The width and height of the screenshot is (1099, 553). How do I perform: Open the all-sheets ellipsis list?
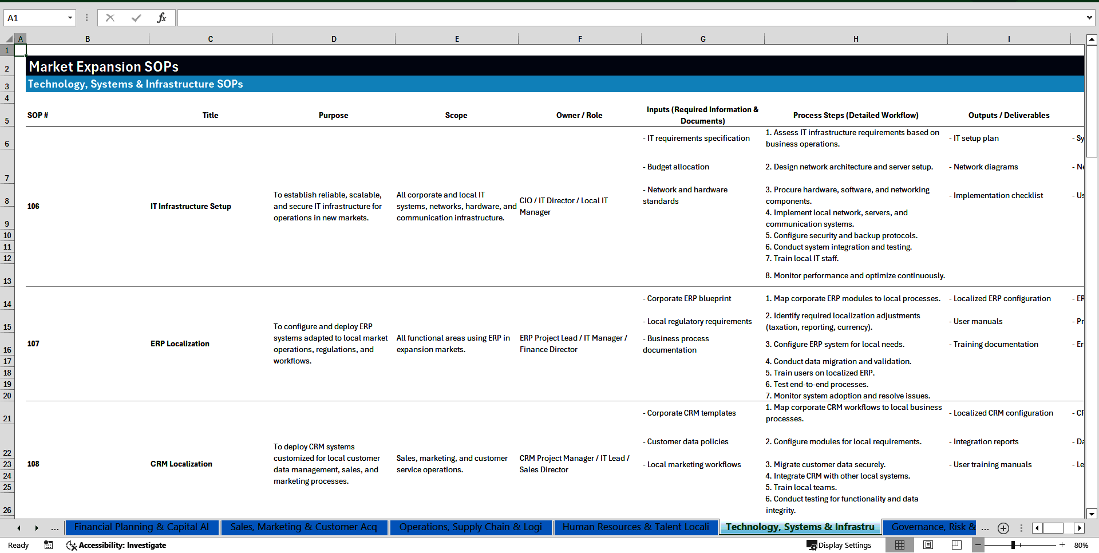54,528
